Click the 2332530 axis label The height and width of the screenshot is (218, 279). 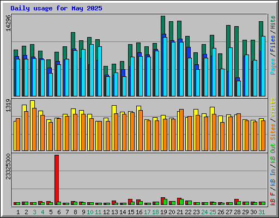point(8,167)
